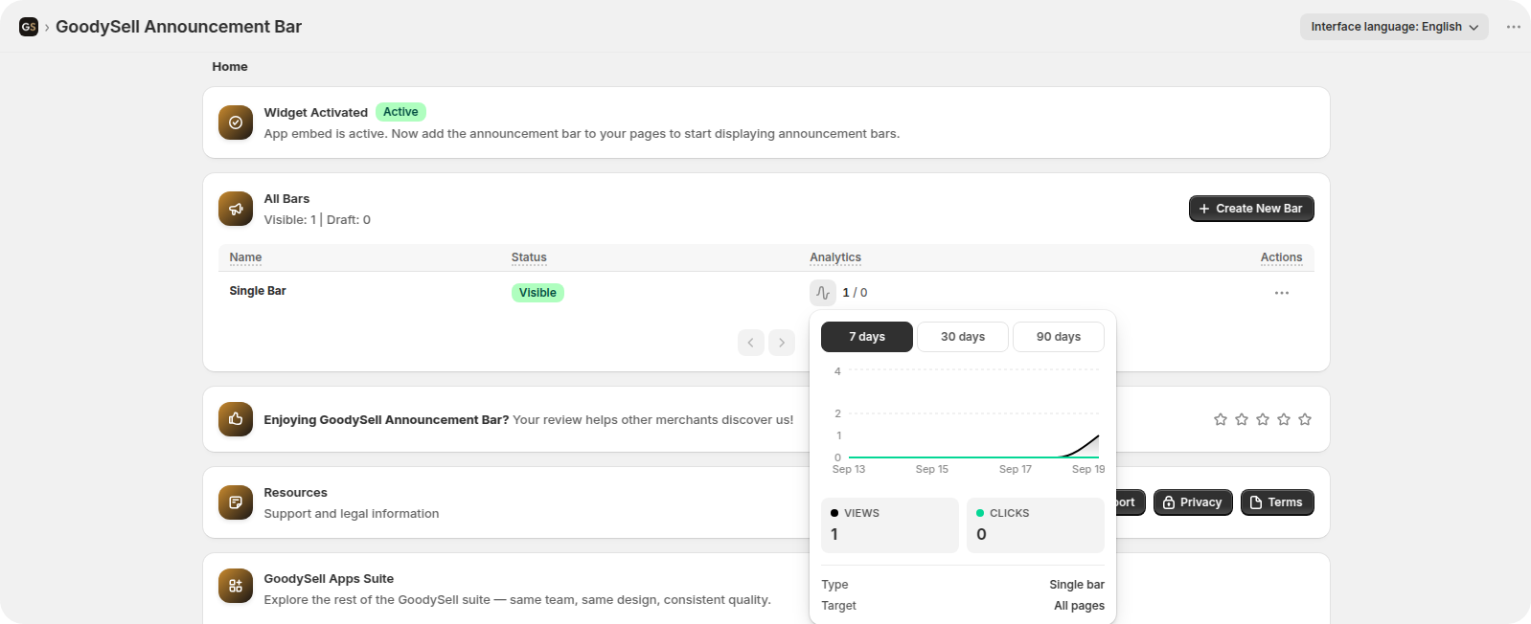This screenshot has width=1531, height=624.
Task: Click the analytics line chart
Action: (968, 419)
